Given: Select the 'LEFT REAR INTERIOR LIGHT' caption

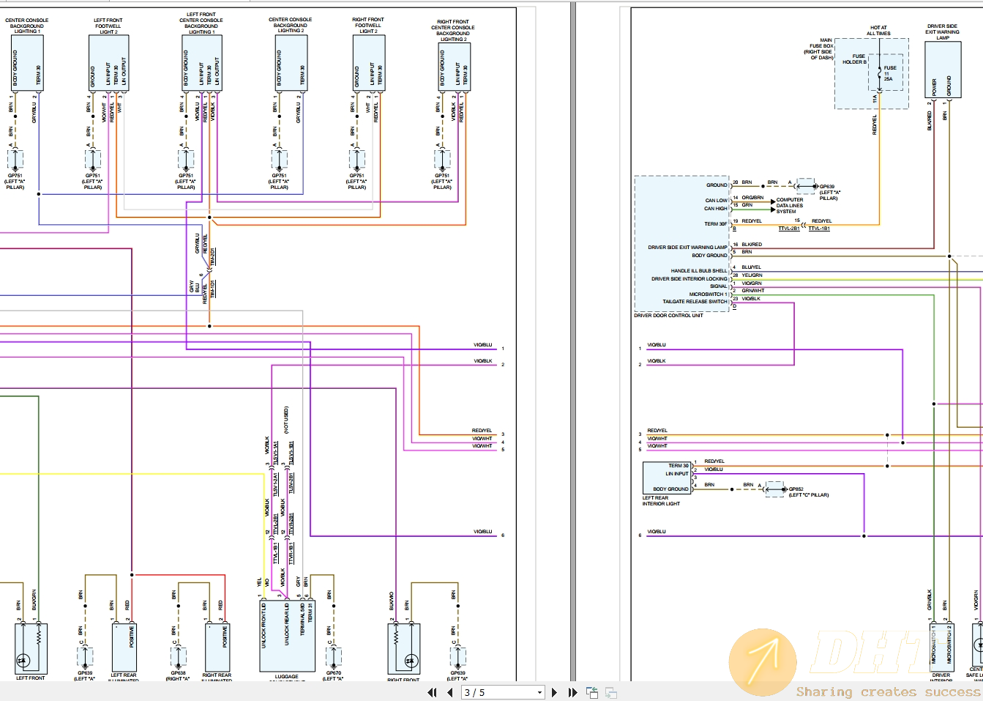Looking at the screenshot, I should [x=661, y=501].
